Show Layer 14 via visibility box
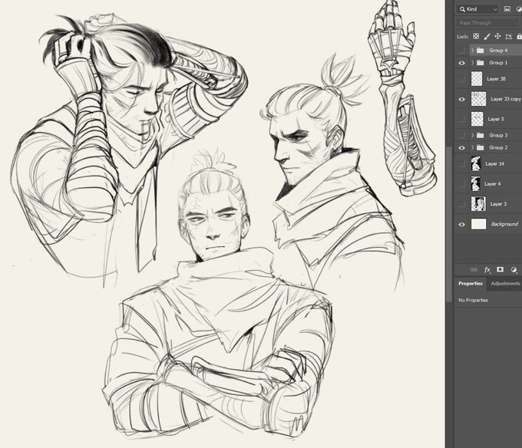The height and width of the screenshot is (448, 522). 462,163
